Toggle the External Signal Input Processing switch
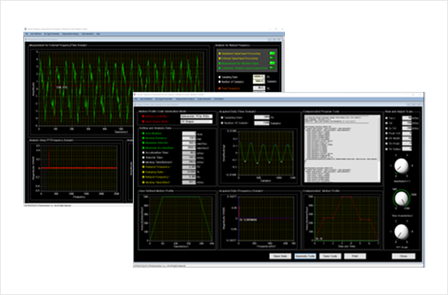Viewport: 448px width, 295px height. pyautogui.click(x=273, y=58)
